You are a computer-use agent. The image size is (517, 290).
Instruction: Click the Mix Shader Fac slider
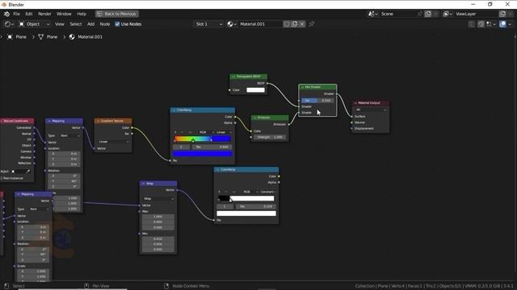[x=317, y=100]
